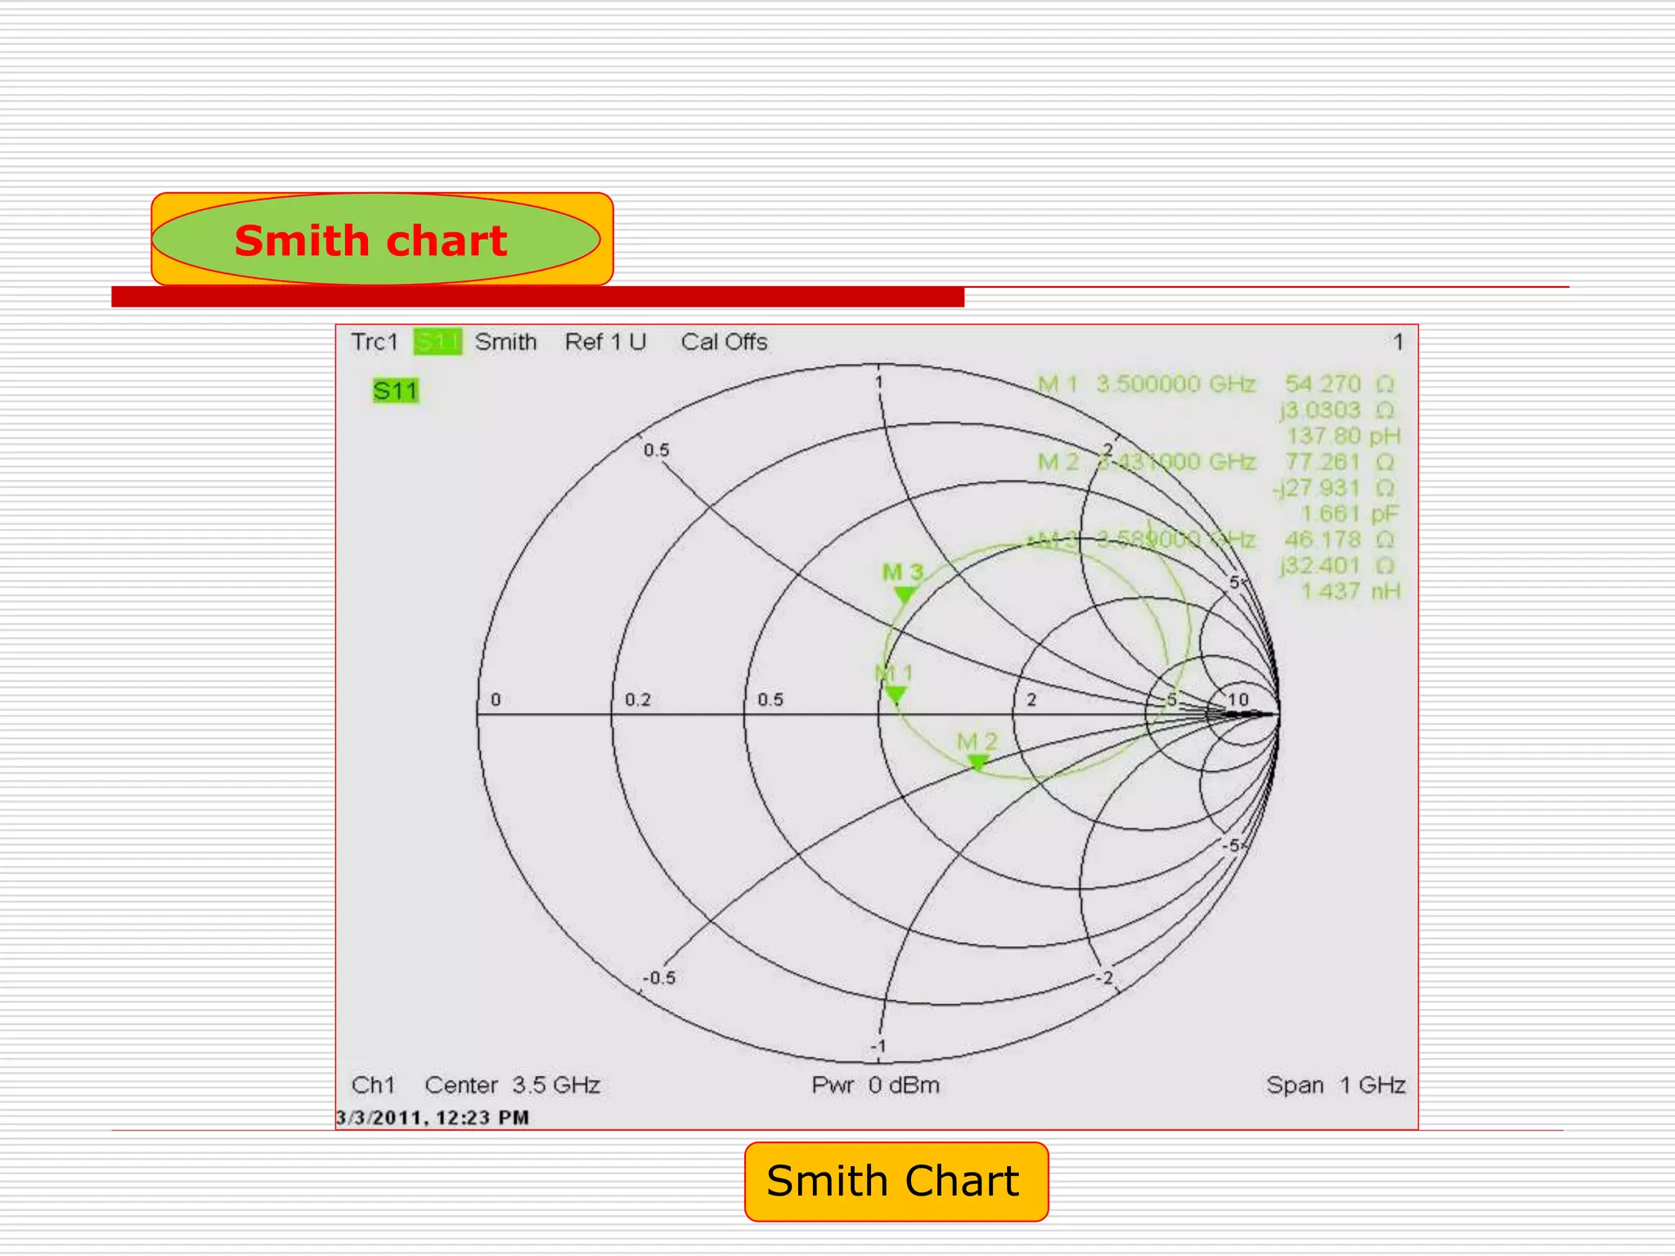
Task: Click the 1.437 nH value
Action: 1350,591
